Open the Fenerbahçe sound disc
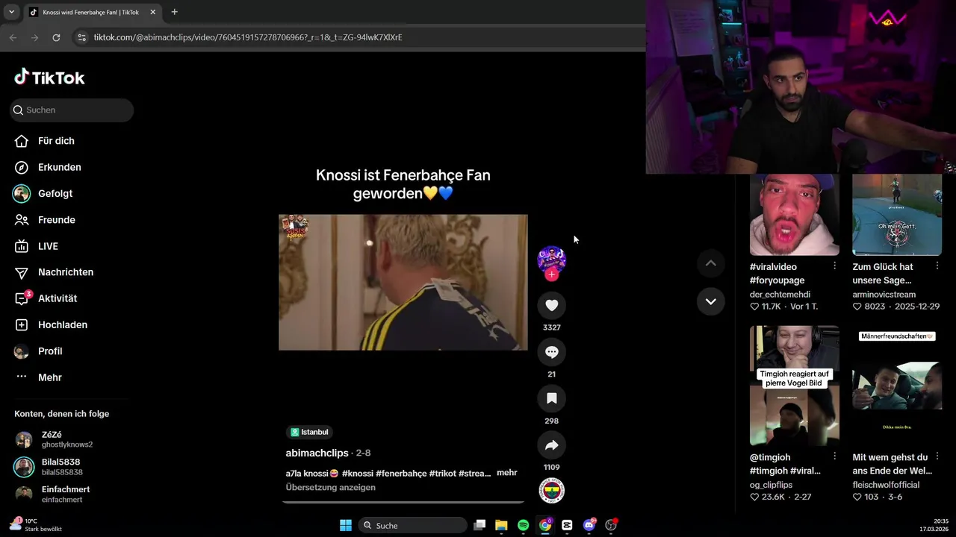 pos(552,491)
